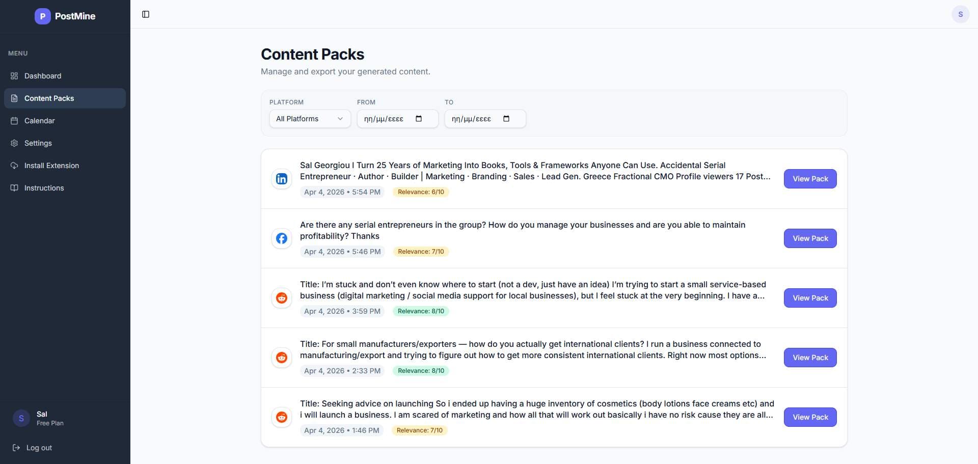Click the PostMine logo icon
This screenshot has height=464, width=978.
tap(43, 16)
